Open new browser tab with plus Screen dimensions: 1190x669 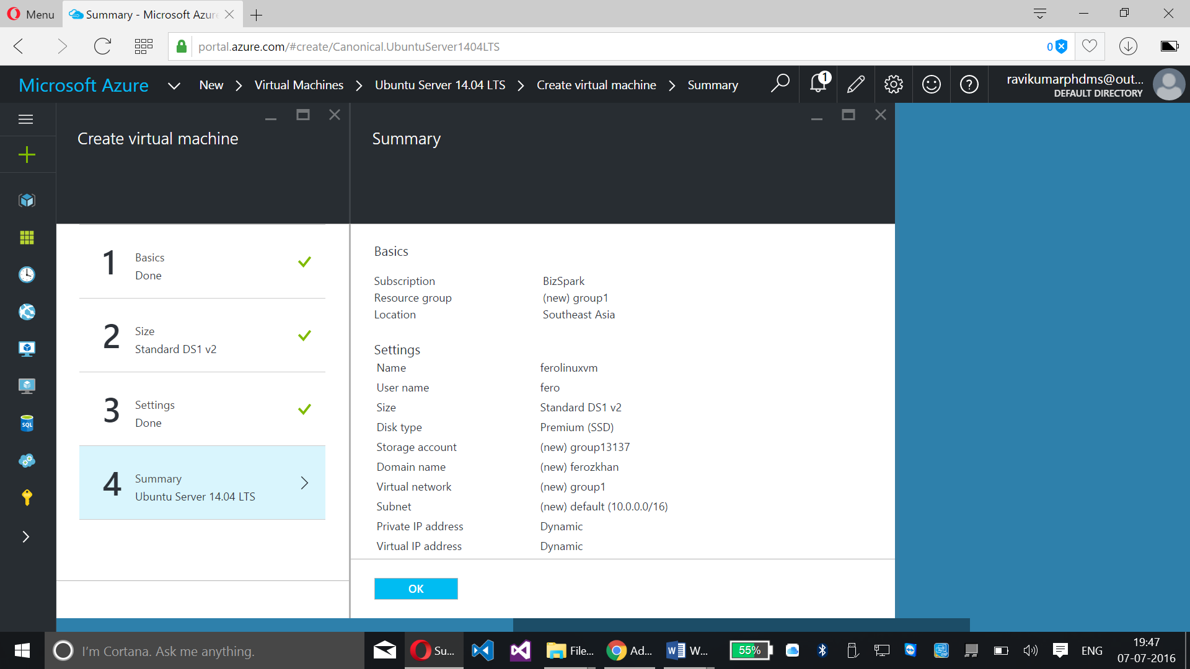point(256,14)
